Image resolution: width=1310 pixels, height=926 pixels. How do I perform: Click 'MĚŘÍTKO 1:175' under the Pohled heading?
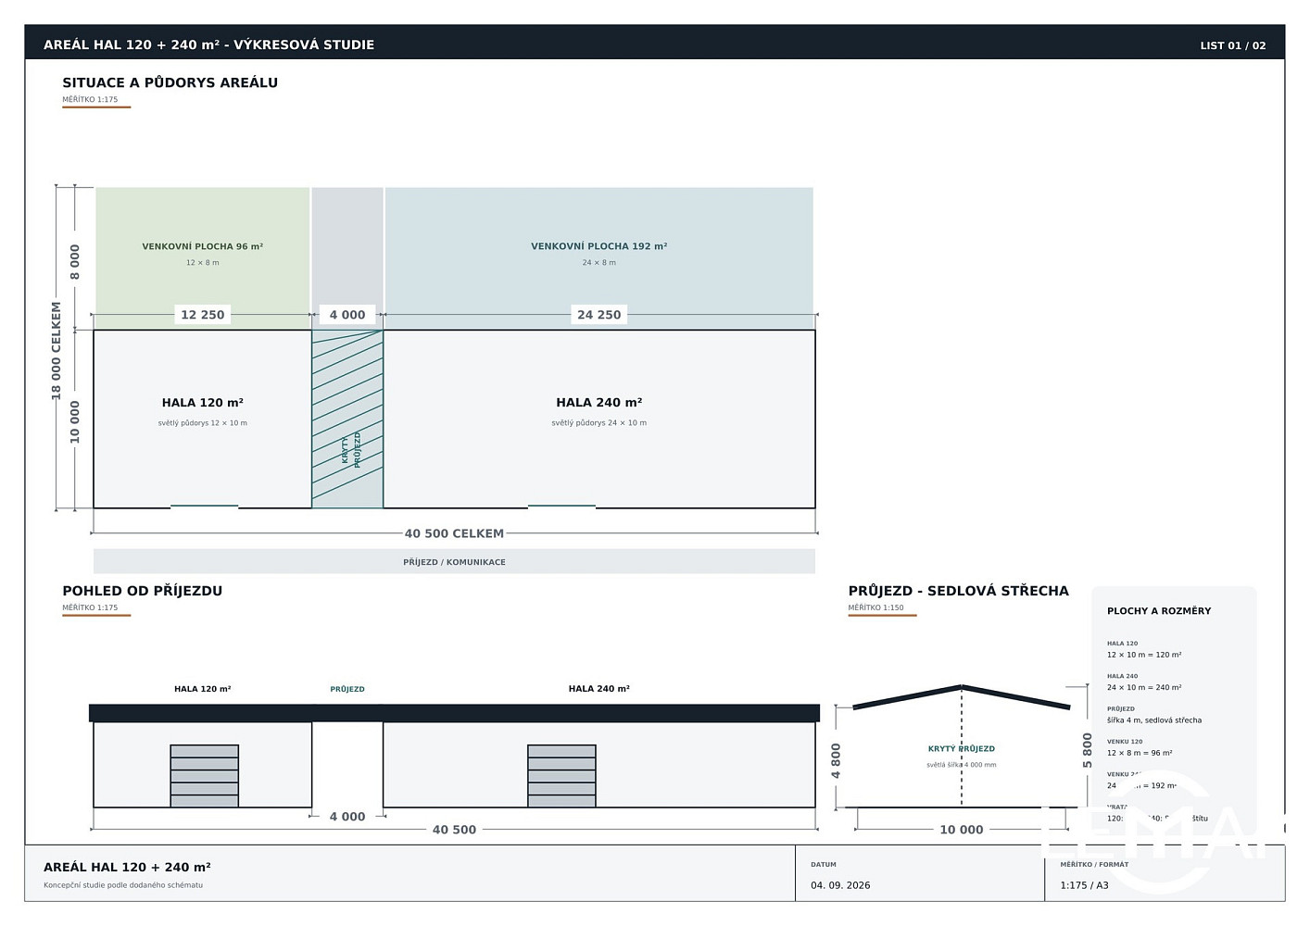90,608
